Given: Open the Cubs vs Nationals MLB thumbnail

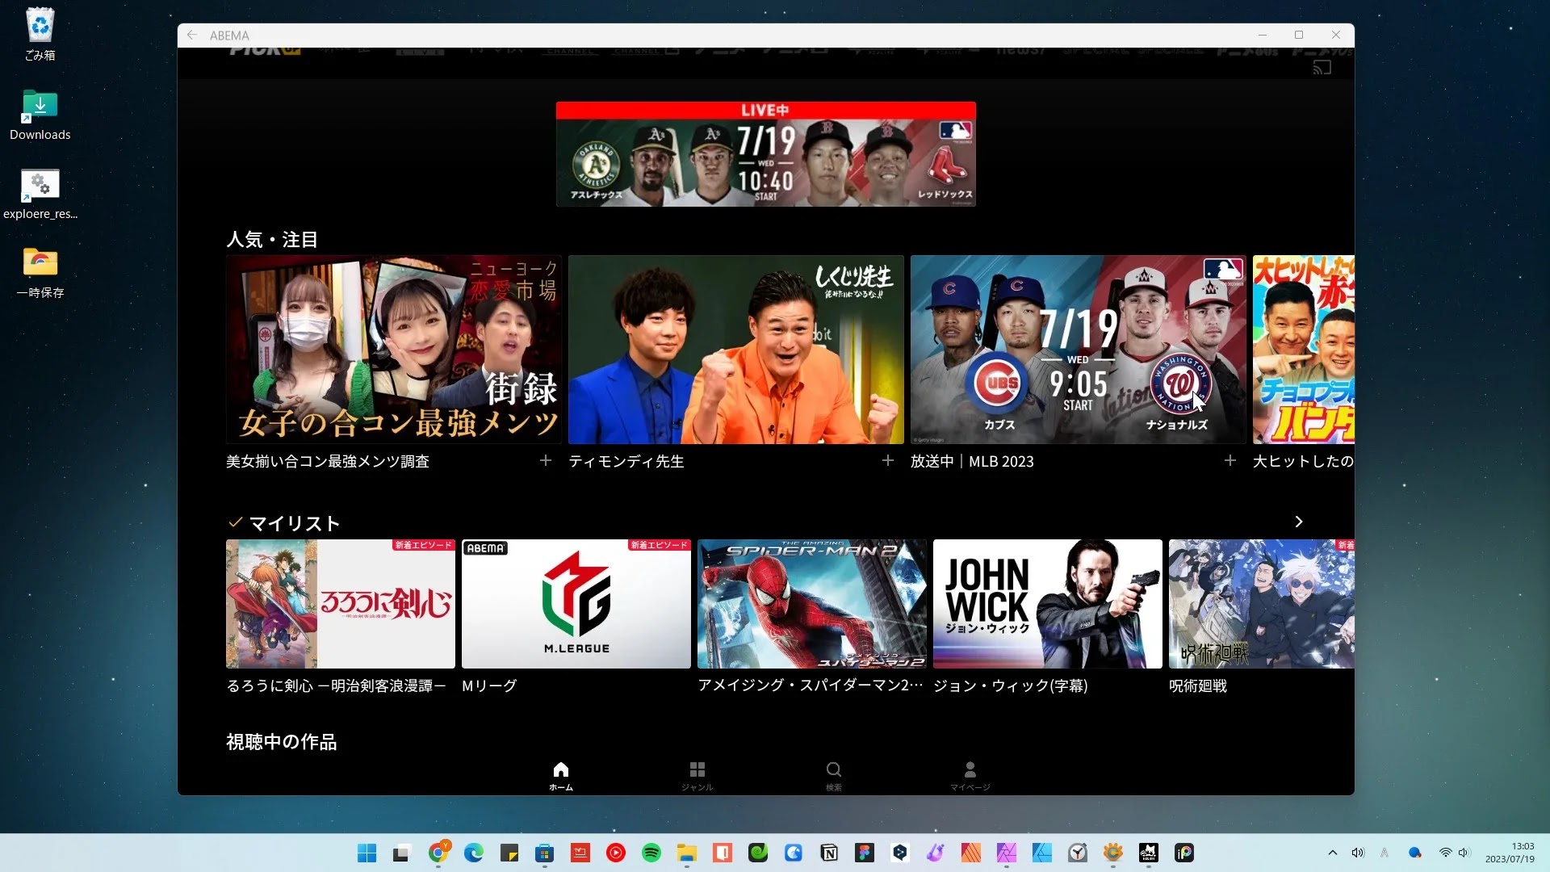Looking at the screenshot, I should tap(1079, 350).
